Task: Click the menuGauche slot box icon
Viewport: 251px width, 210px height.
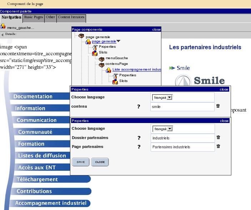Action: (x=101, y=58)
